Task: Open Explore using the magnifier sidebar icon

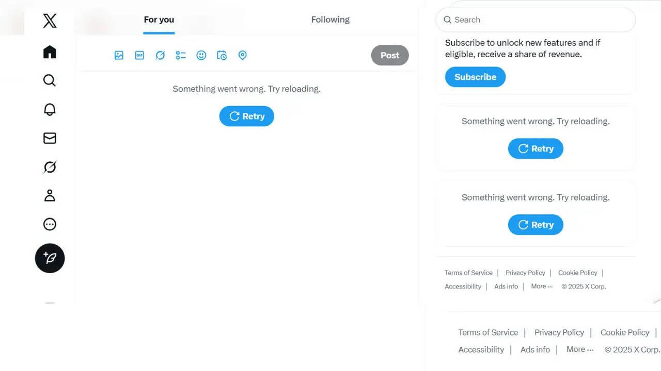Action: (50, 80)
